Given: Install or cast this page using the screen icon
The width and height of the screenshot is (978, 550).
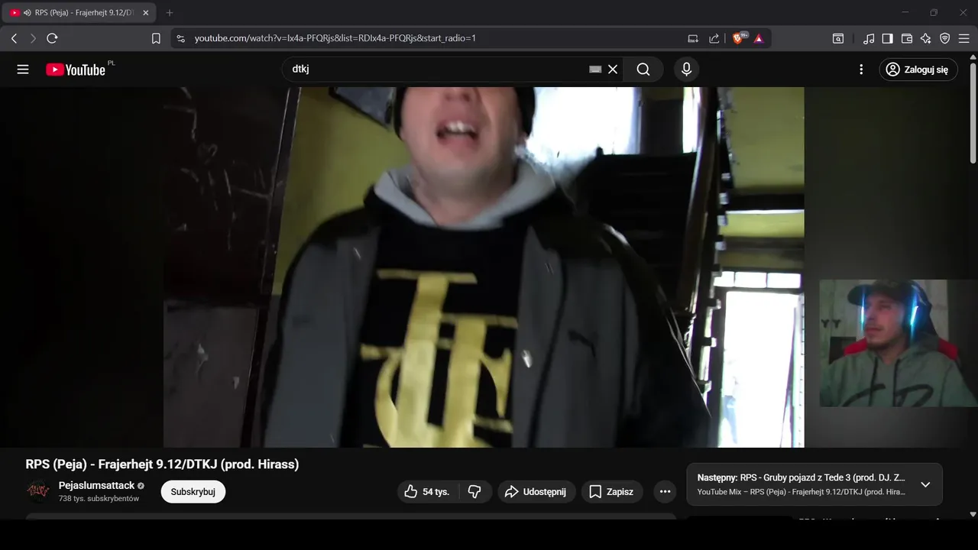Looking at the screenshot, I should (693, 38).
